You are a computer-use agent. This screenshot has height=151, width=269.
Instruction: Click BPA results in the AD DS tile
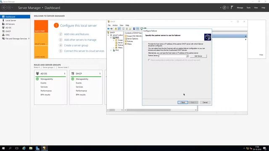[x=45, y=95]
